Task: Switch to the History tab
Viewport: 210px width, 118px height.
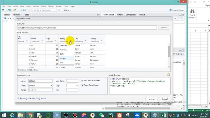Action: 120,15
